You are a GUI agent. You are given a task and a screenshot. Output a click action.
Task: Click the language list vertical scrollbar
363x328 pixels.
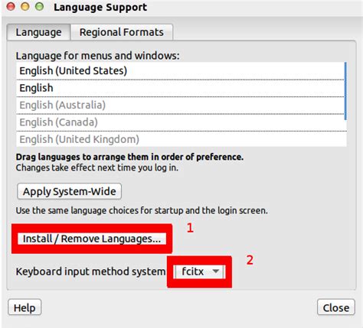coord(345,91)
